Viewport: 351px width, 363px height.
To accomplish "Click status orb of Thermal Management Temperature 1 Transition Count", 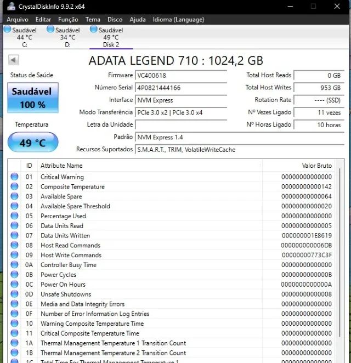I will pyautogui.click(x=14, y=343).
